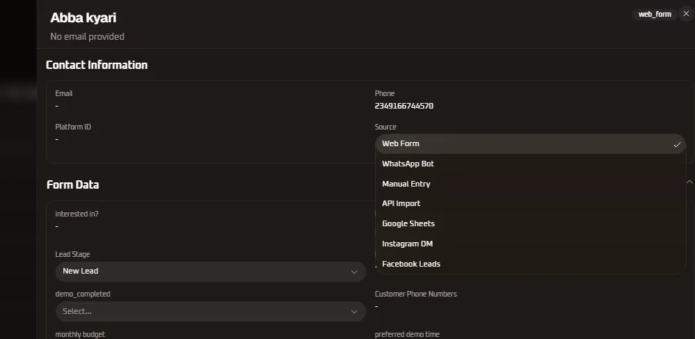
Task: Click the Customer Phone Numbers label
Action: [416, 294]
